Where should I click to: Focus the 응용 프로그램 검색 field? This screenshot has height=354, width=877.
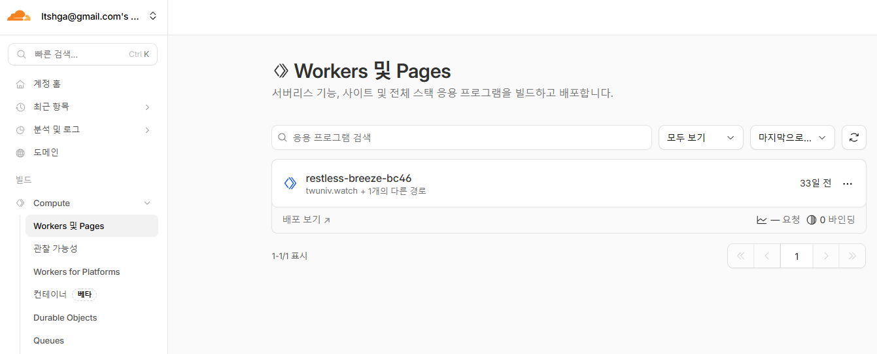(x=462, y=137)
